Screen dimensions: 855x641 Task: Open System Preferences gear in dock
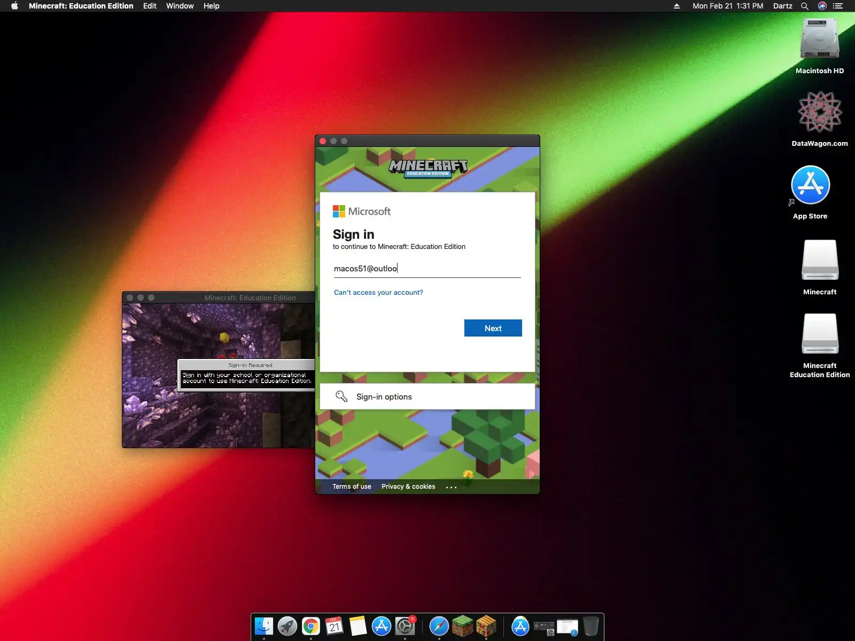click(405, 626)
